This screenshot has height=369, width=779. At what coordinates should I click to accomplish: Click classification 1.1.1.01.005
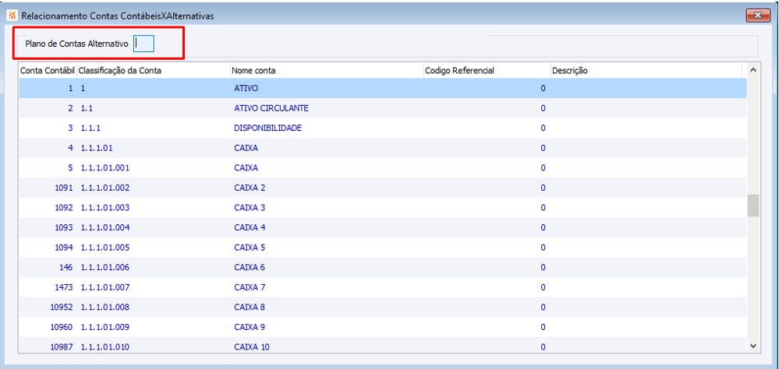(105, 247)
